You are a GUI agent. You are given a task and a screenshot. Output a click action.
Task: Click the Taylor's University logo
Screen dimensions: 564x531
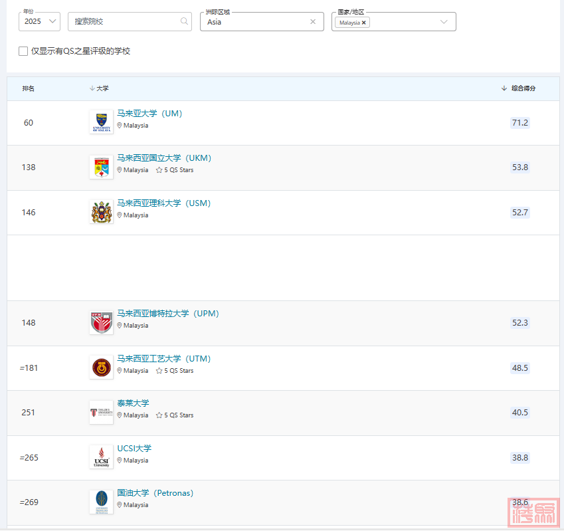pos(102,412)
